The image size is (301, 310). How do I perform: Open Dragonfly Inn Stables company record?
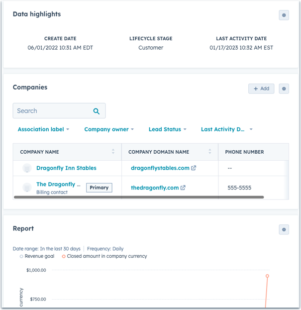[66, 168]
